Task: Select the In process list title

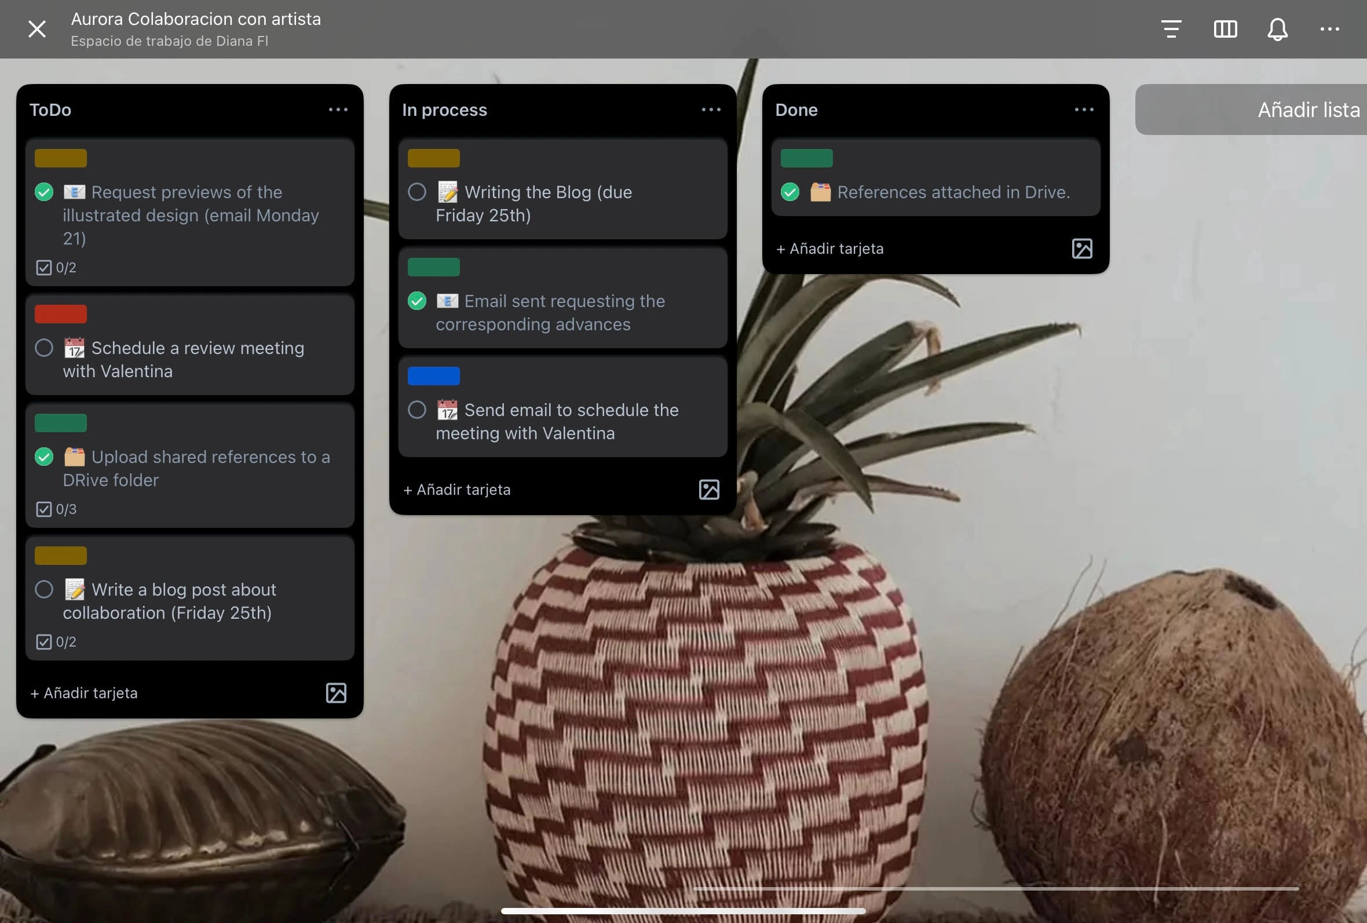Action: coord(445,110)
